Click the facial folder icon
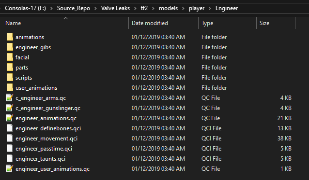The width and height of the screenshot is (309, 180). coord(10,57)
